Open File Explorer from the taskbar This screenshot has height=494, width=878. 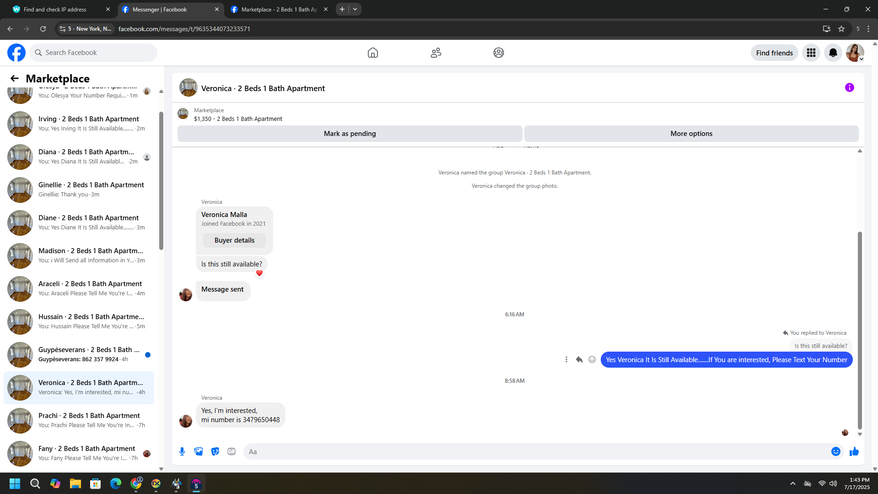coord(75,483)
